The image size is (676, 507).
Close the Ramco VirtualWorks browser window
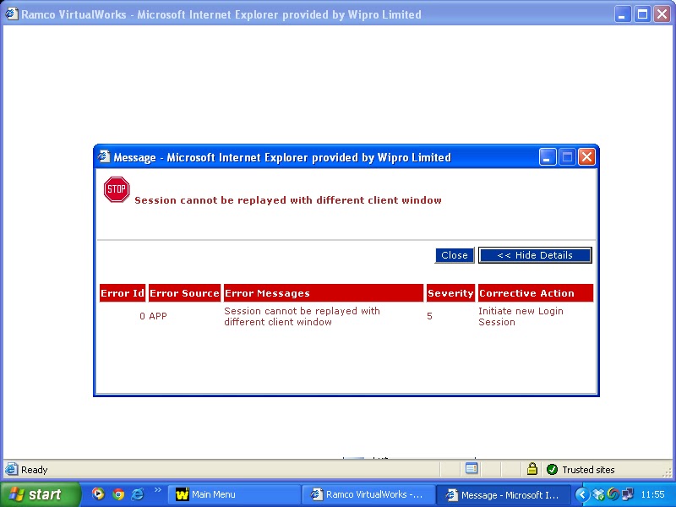click(x=662, y=14)
